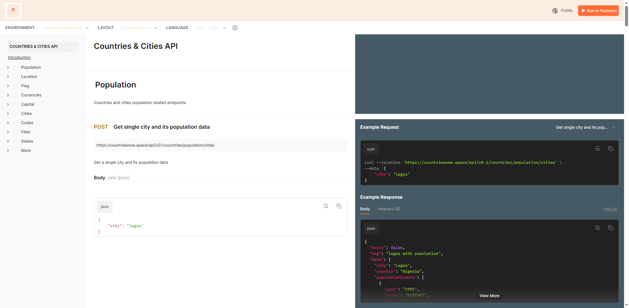Viewport: 629px width, 308px height.
Task: Click the Run in Postman button
Action: pos(598,10)
